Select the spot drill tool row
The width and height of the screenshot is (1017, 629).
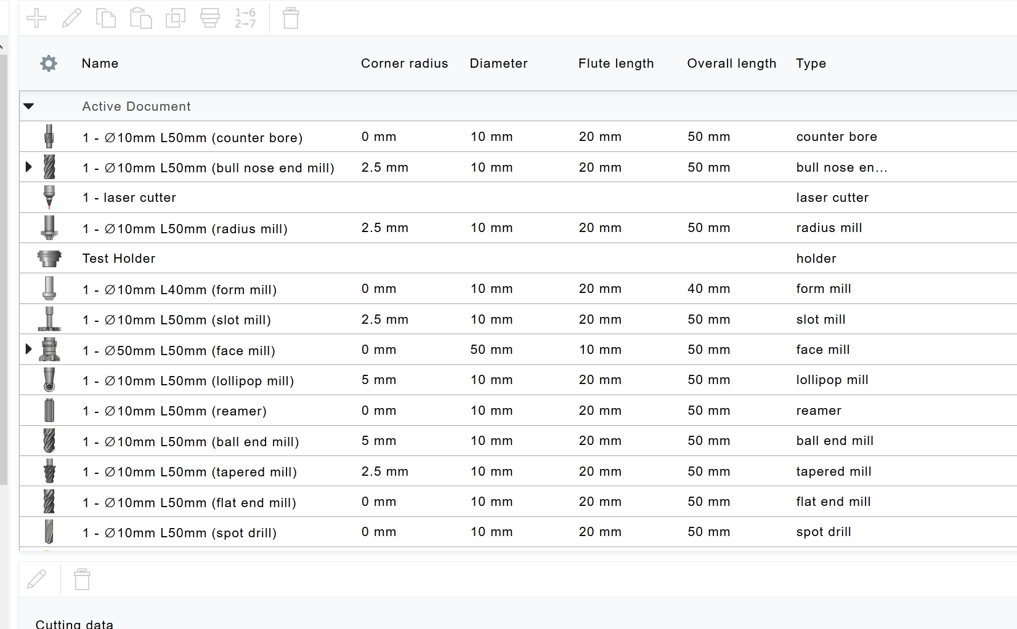pos(180,532)
